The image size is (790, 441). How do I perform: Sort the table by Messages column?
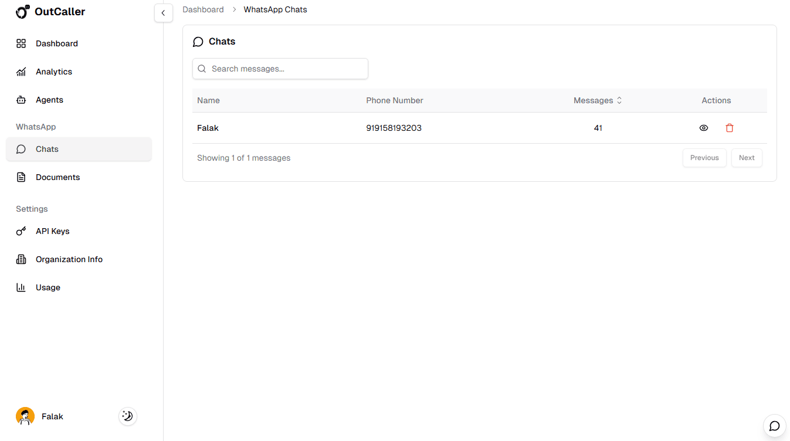point(598,100)
